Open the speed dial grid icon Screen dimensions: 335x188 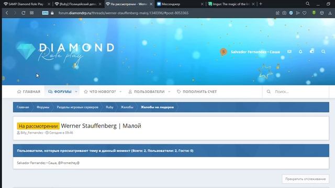(31, 13)
